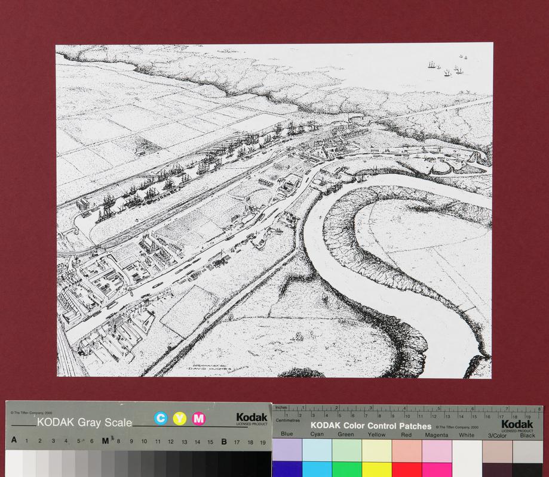Click the 3/Color patch

click(x=497, y=450)
